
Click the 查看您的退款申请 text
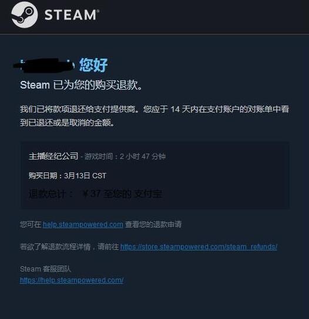[x=153, y=225]
